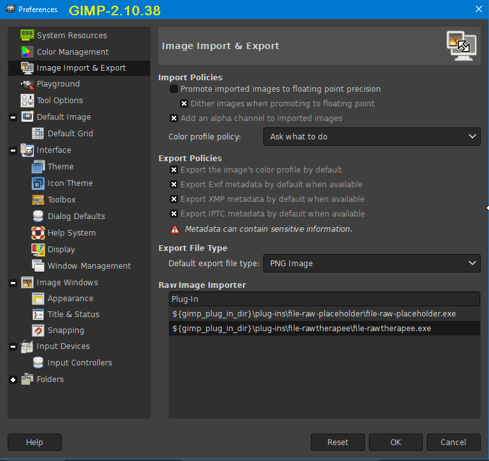Select the Snapping magnet icon
The height and width of the screenshot is (461, 489).
[38, 330]
